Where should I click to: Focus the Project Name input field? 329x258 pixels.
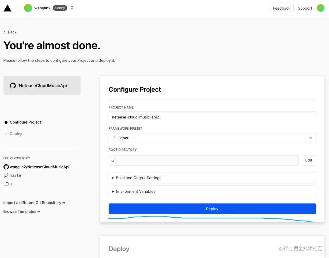coord(212,117)
